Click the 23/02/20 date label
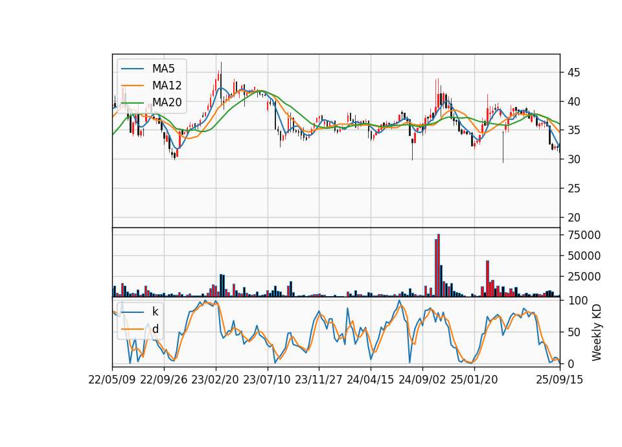 [x=215, y=380]
